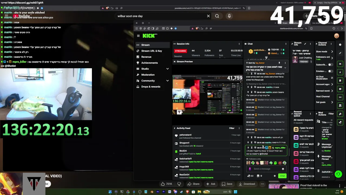Open Slow mode options arrow
This screenshot has width=346, height=195.
tap(332, 52)
